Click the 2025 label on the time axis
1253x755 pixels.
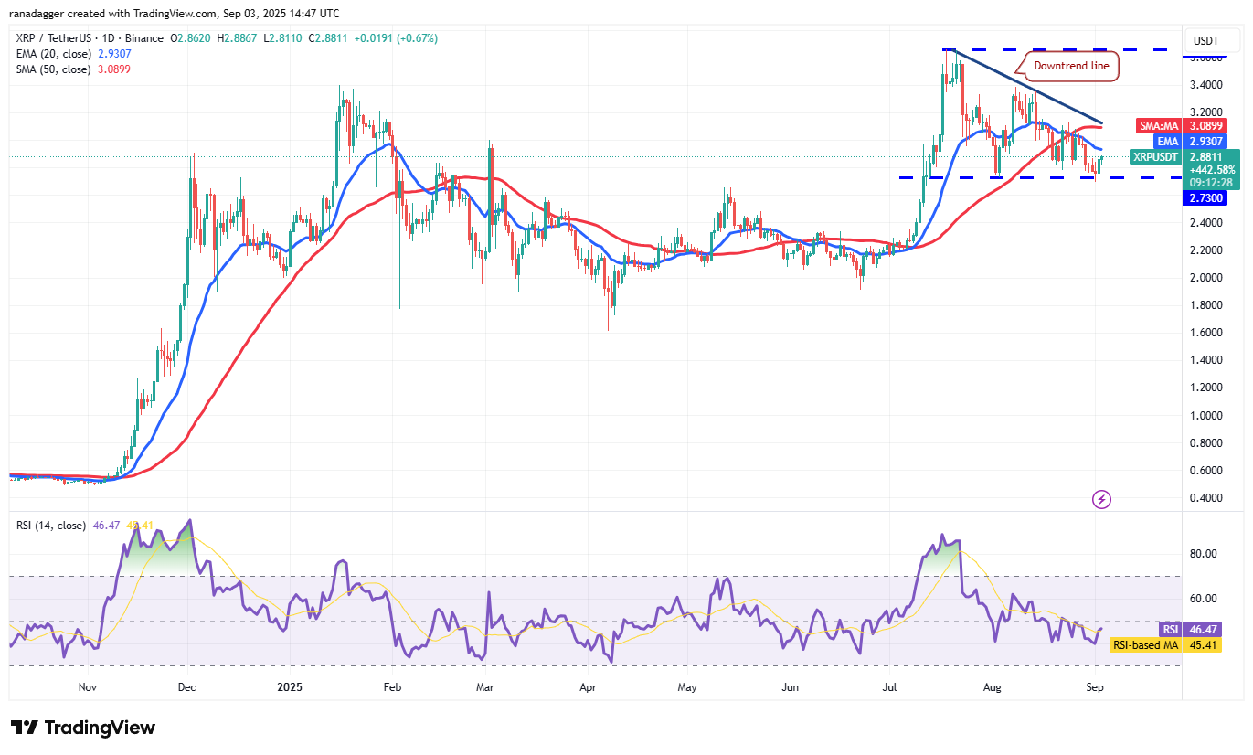pyautogui.click(x=289, y=686)
